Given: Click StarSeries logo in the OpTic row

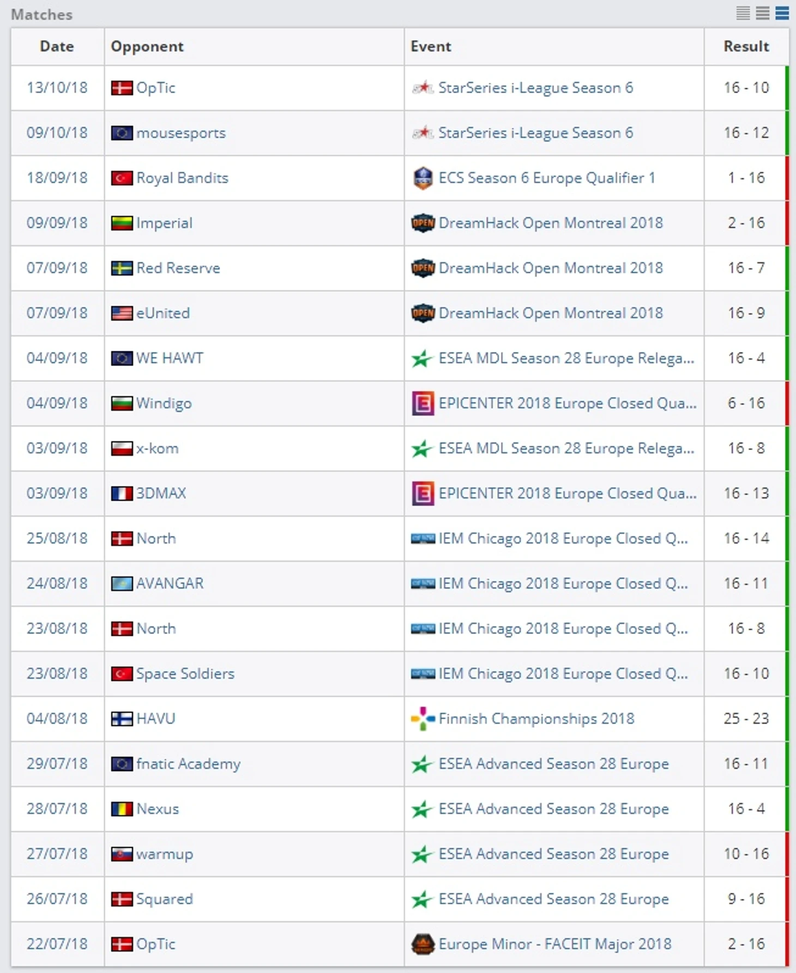Looking at the screenshot, I should (423, 88).
